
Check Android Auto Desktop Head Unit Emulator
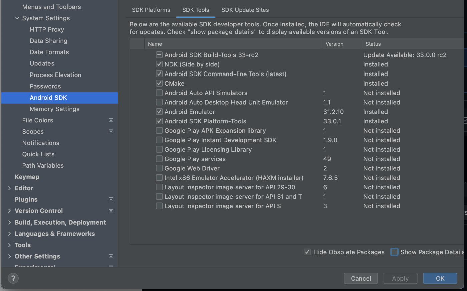(159, 102)
